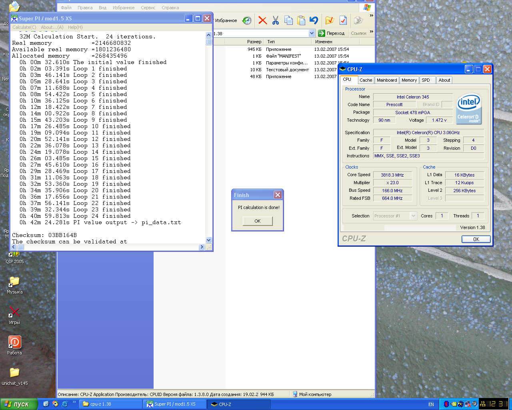Select the unichat_v145 desktop folder
Screen dimensions: 512x410
[14, 376]
